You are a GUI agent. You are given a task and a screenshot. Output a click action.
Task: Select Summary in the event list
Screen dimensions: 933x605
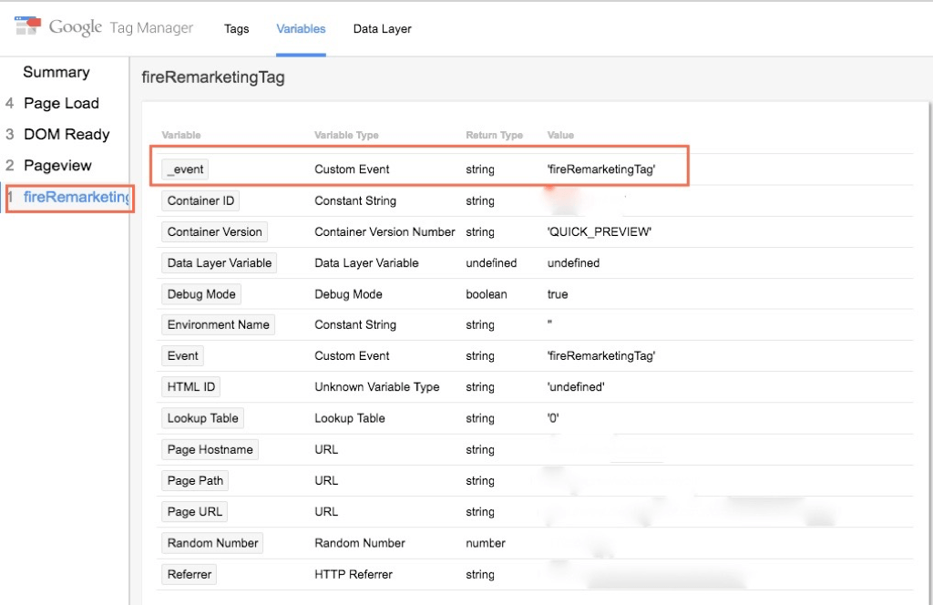click(x=56, y=72)
